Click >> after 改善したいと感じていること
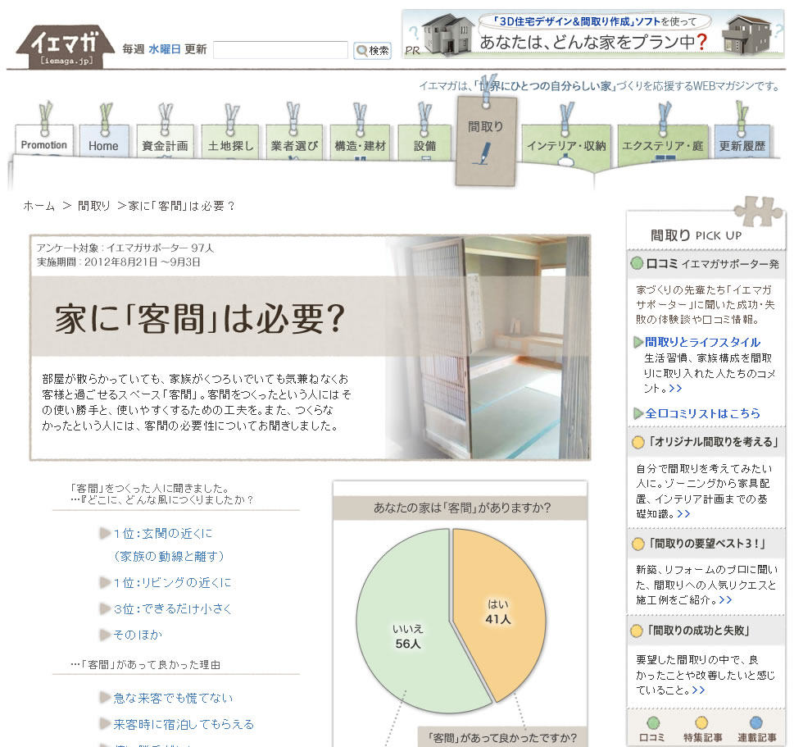 click(698, 690)
